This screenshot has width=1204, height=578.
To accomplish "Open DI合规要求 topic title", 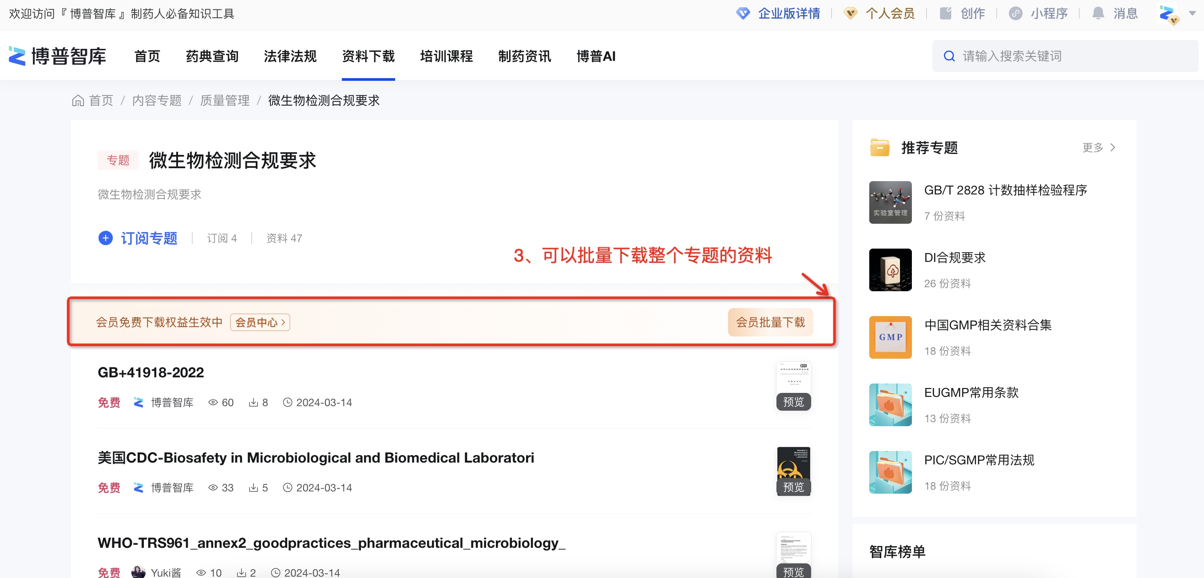I will (x=955, y=257).
